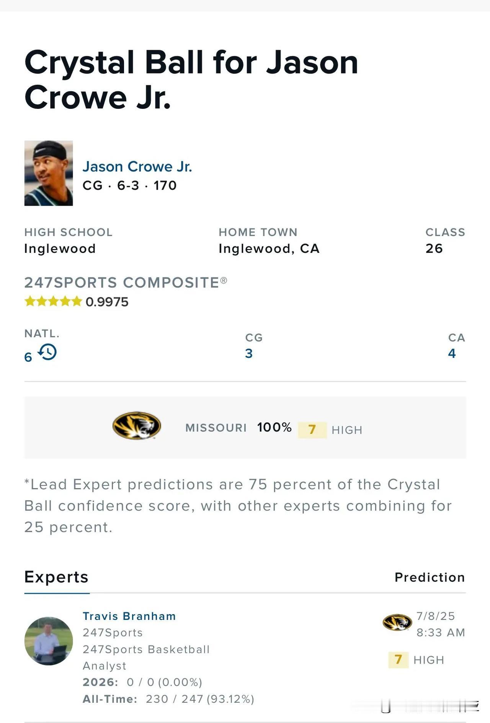This screenshot has height=723, width=490.
Task: Click the Prediction column header
Action: point(430,577)
